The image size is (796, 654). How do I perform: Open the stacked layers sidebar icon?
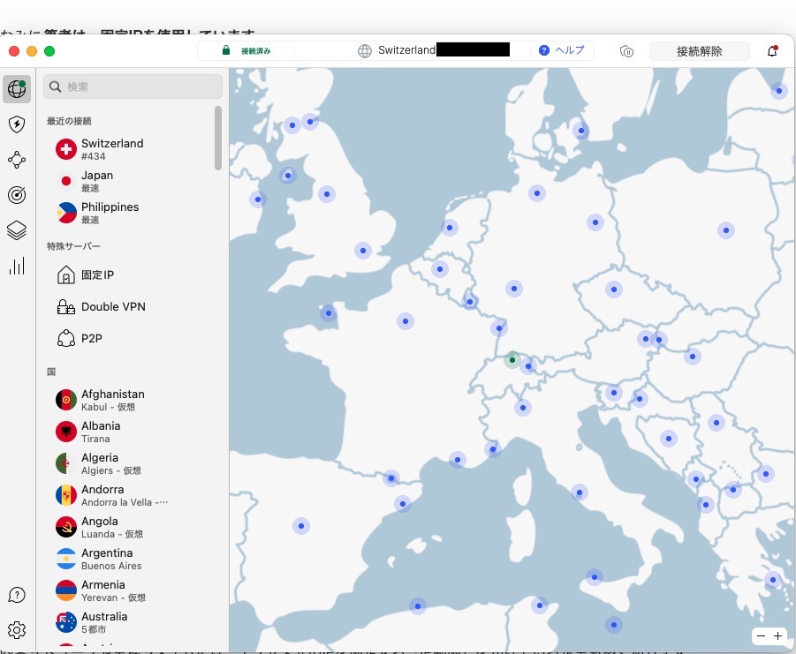click(x=17, y=230)
